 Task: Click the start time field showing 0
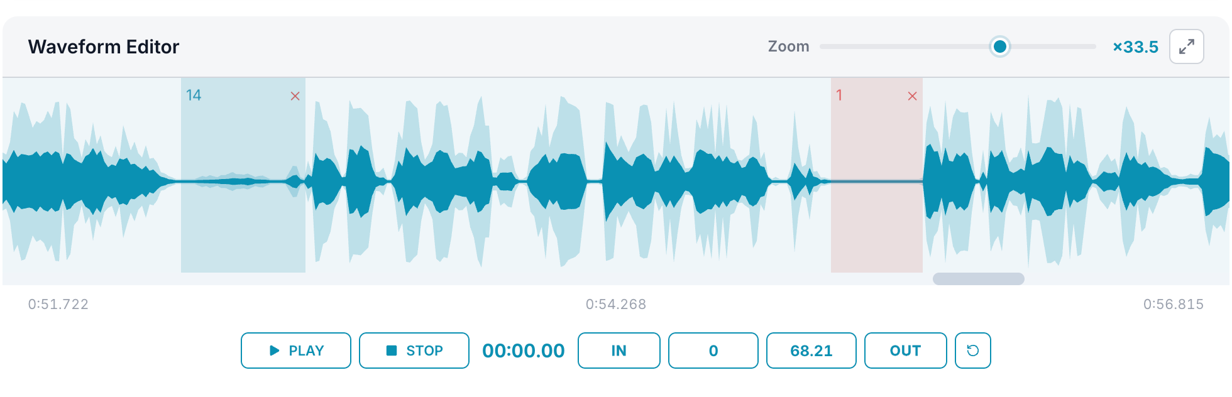[713, 351]
